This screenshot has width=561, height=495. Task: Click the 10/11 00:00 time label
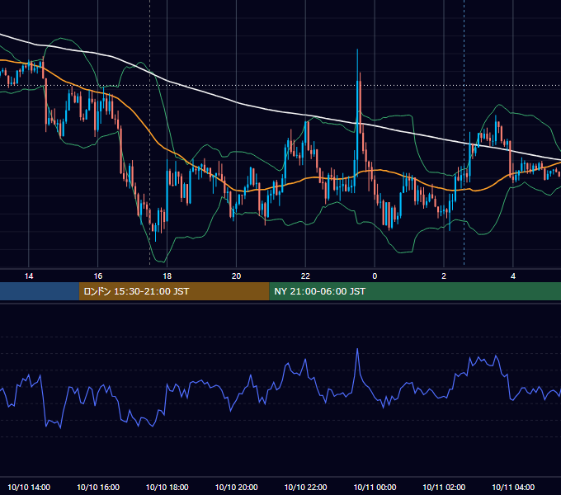375,487
